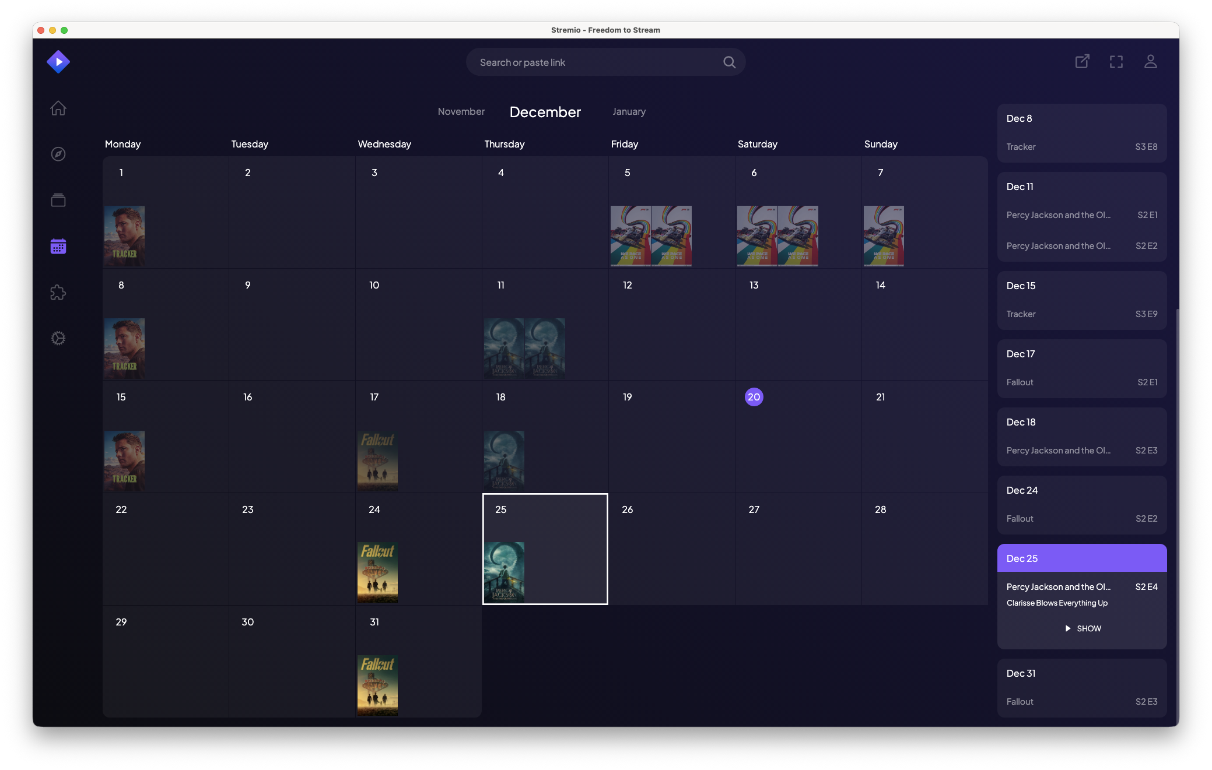Open the Discover compass icon
1212x770 pixels.
coord(58,154)
